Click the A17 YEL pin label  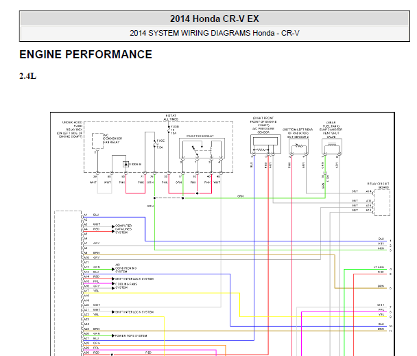91,291
